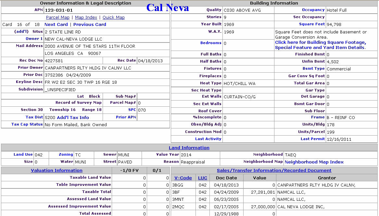Open the Map Index link
Image resolution: width=379 pixels, height=216 pixels.
[86, 18]
